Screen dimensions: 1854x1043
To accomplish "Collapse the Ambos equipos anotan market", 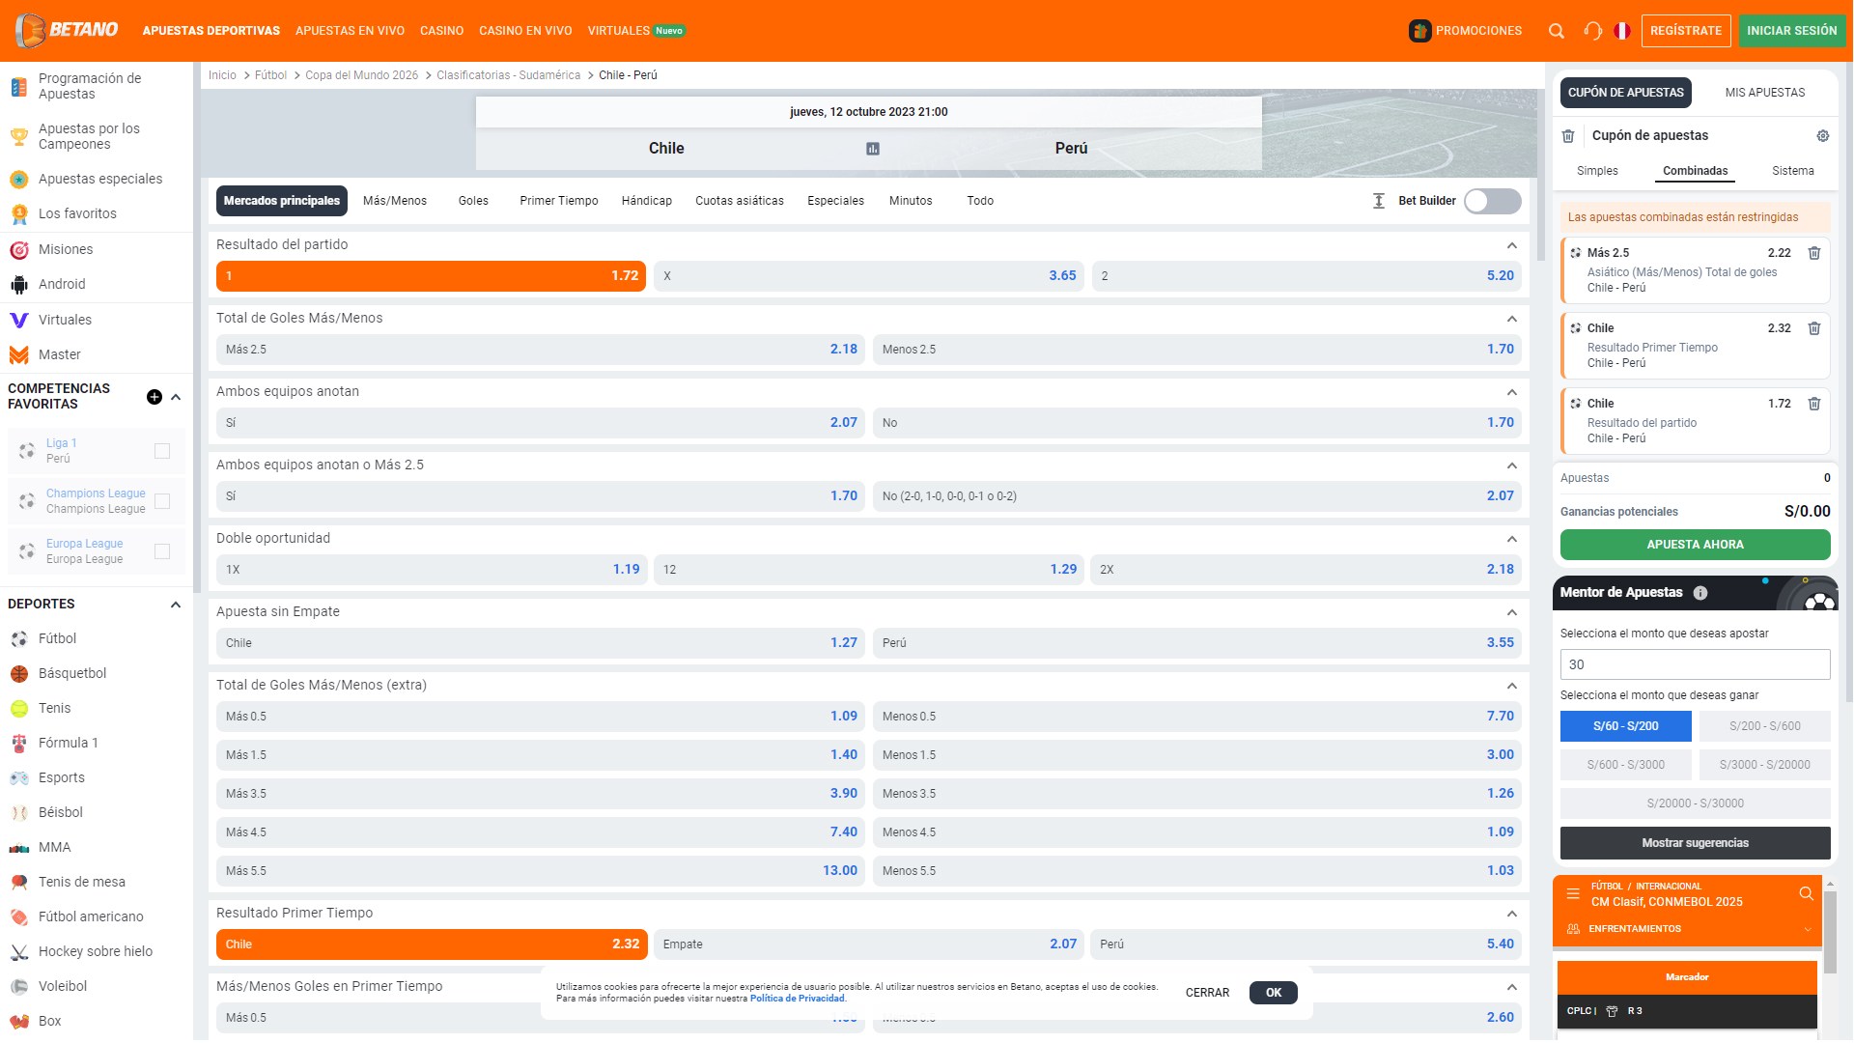I will click(x=1512, y=392).
